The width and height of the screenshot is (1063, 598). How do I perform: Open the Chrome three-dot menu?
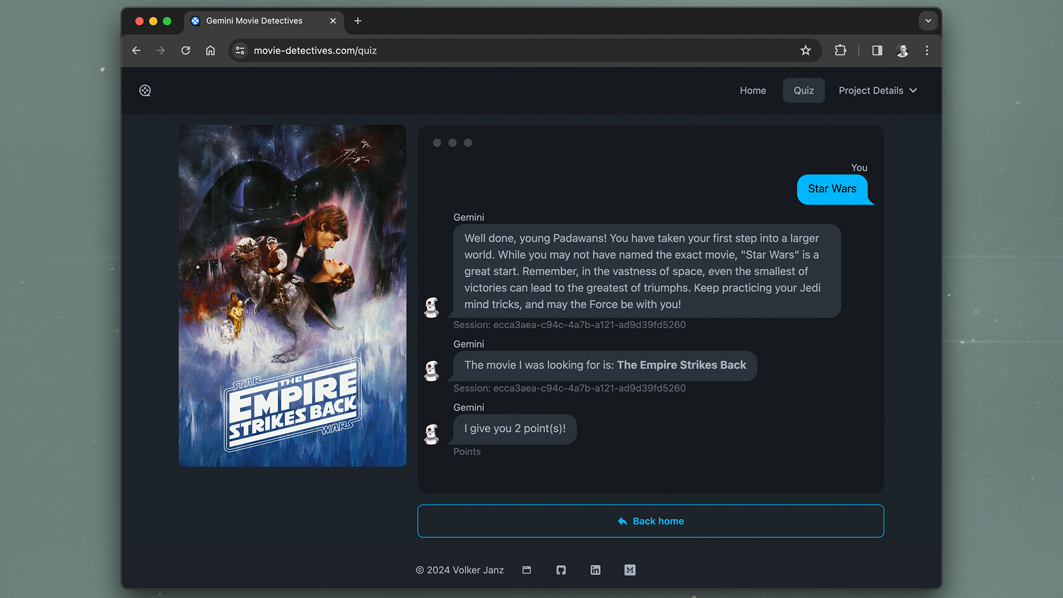pos(927,50)
